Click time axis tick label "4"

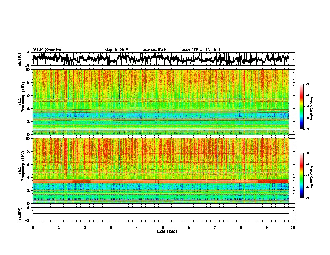[137, 227]
